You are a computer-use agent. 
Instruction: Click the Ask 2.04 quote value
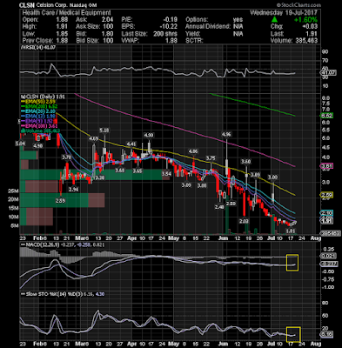point(107,20)
